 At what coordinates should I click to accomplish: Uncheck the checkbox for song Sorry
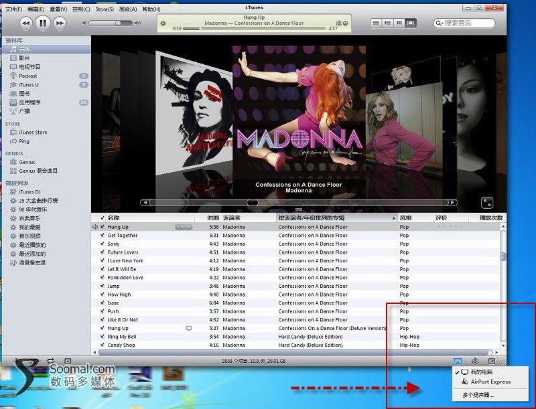[x=102, y=244]
